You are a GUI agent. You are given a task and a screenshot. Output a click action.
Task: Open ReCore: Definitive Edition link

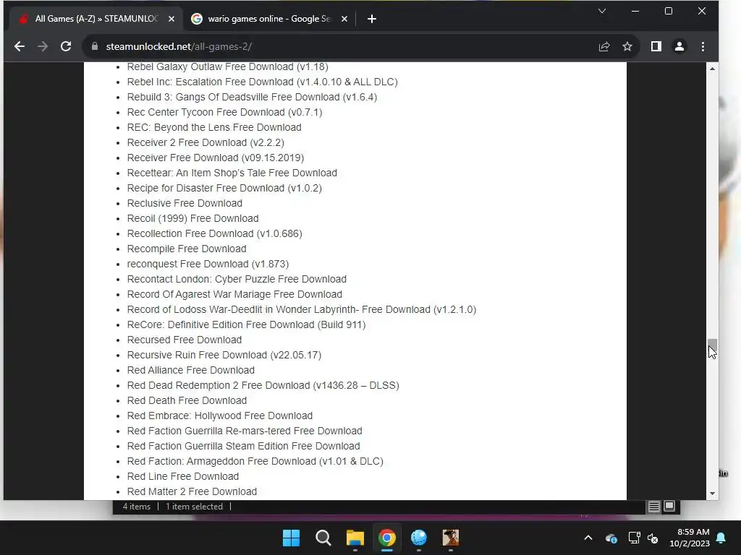[x=246, y=324]
